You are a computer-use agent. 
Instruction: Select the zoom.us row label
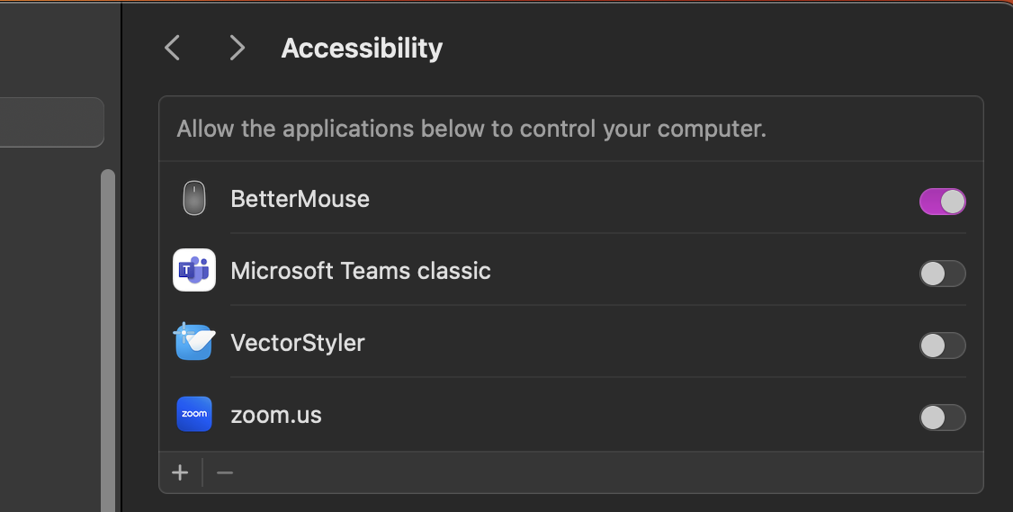[x=276, y=415]
